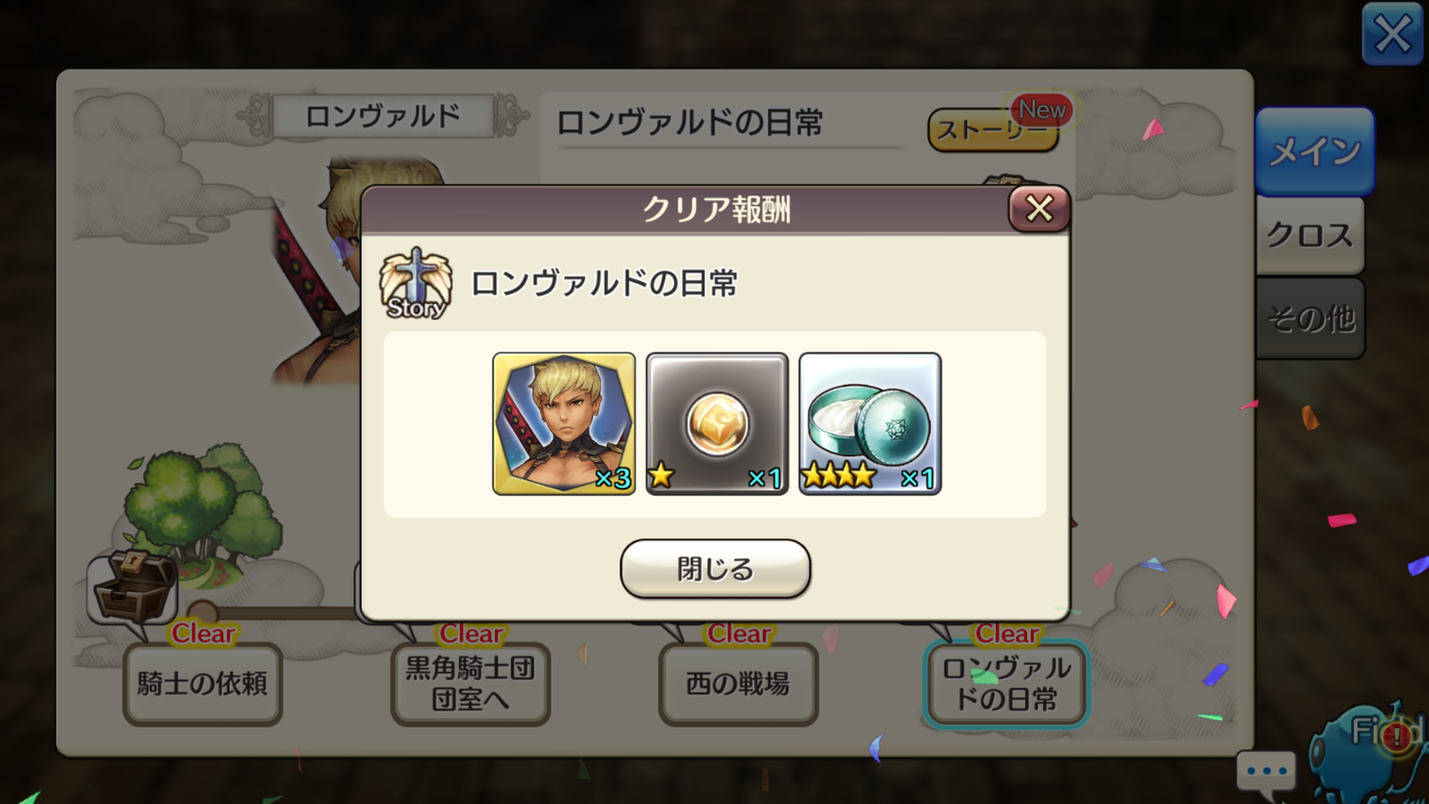Tap the winged sword Story emblem
Image resolution: width=1429 pixels, height=804 pixels.
point(415,284)
